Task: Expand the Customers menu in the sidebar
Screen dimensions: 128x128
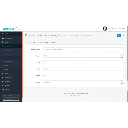Action: pos(11,78)
